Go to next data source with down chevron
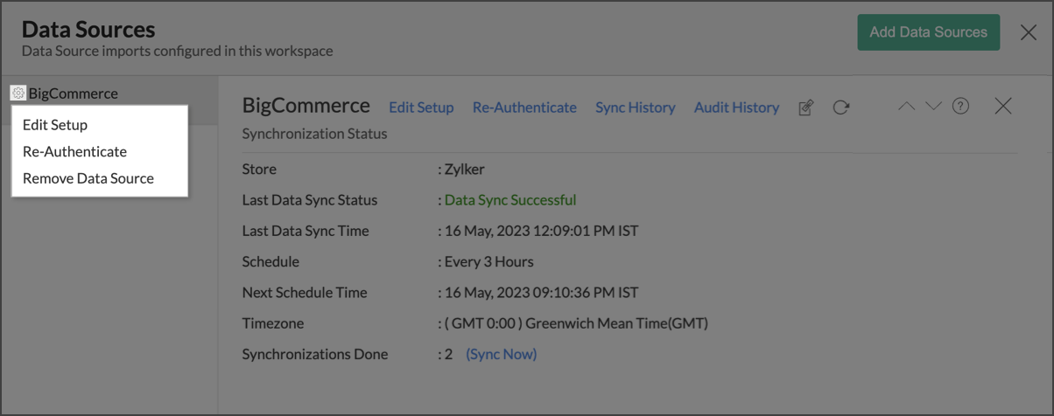This screenshot has width=1054, height=416. pos(933,107)
